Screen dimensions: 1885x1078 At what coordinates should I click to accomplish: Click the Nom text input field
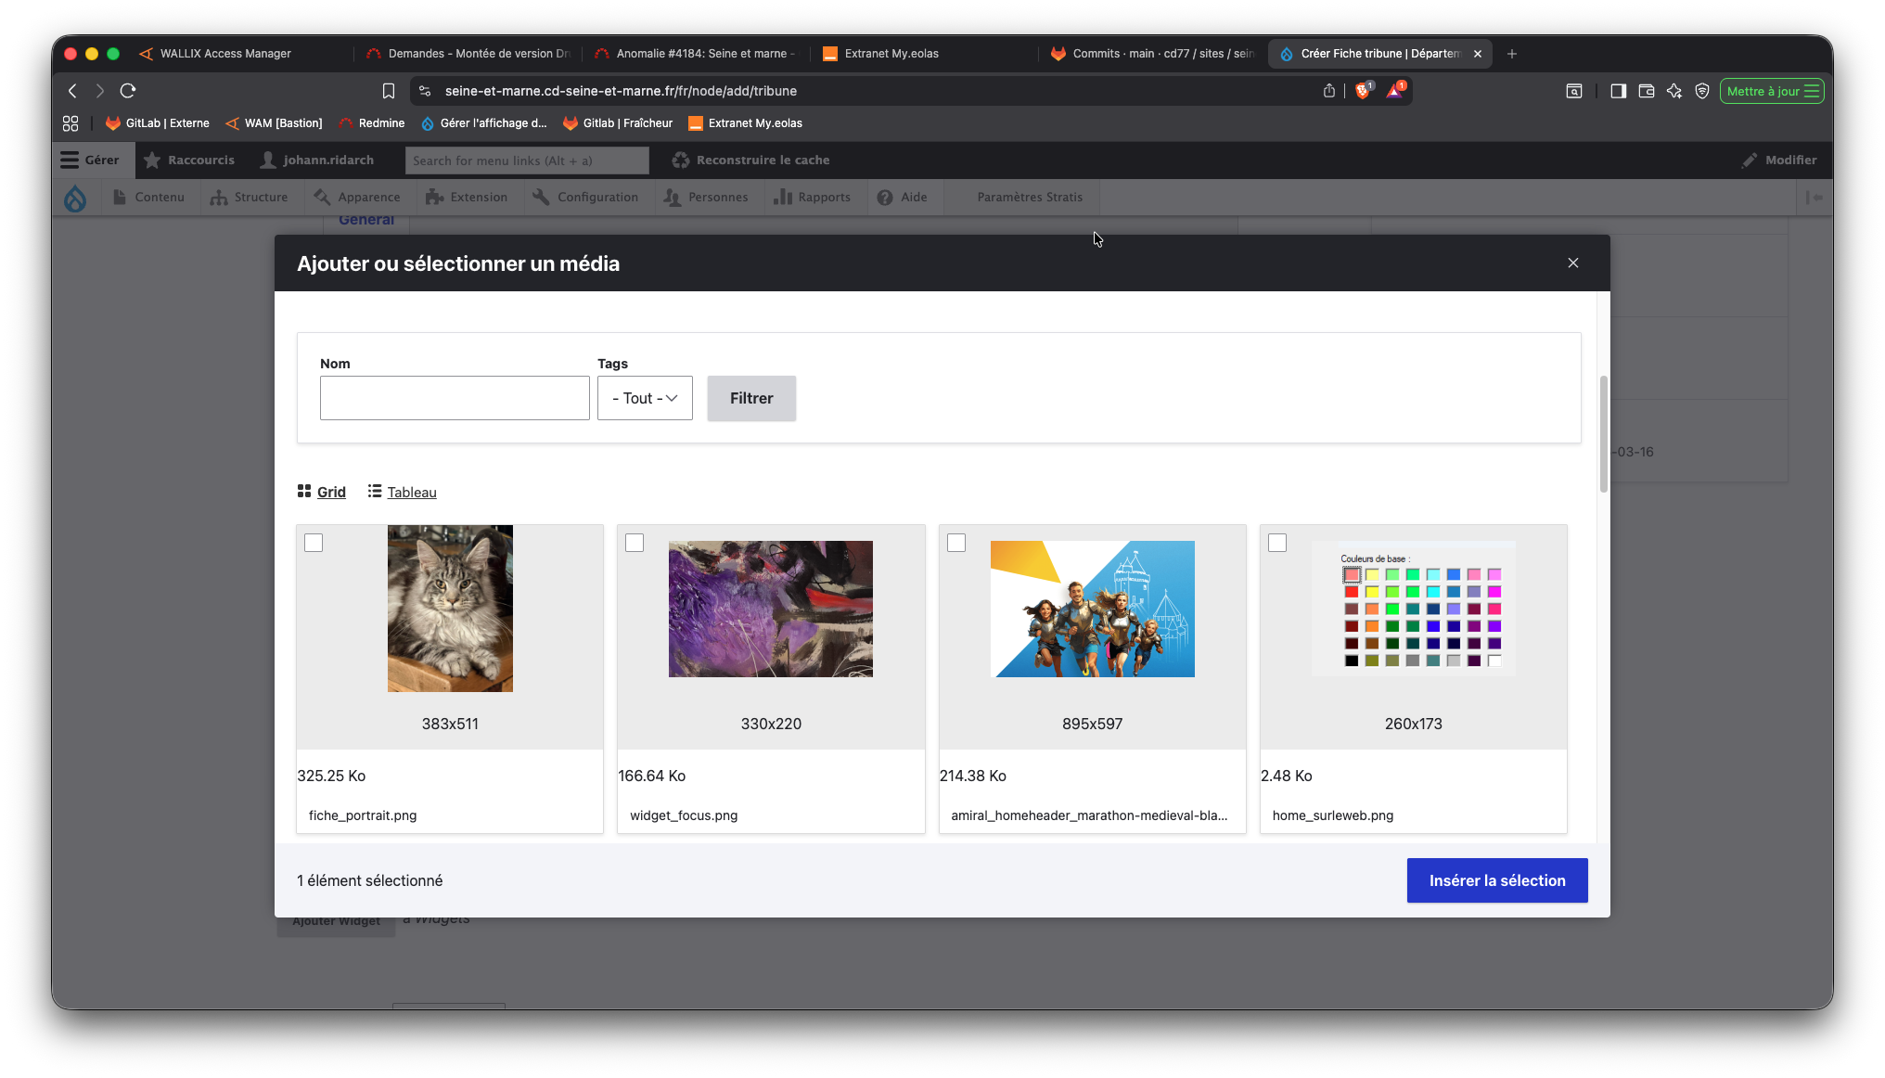pos(455,398)
